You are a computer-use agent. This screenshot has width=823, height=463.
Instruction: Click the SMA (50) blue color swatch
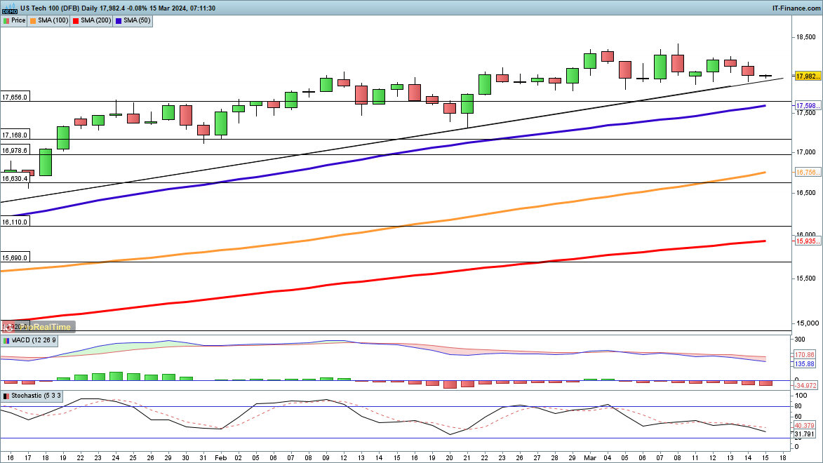click(x=119, y=20)
